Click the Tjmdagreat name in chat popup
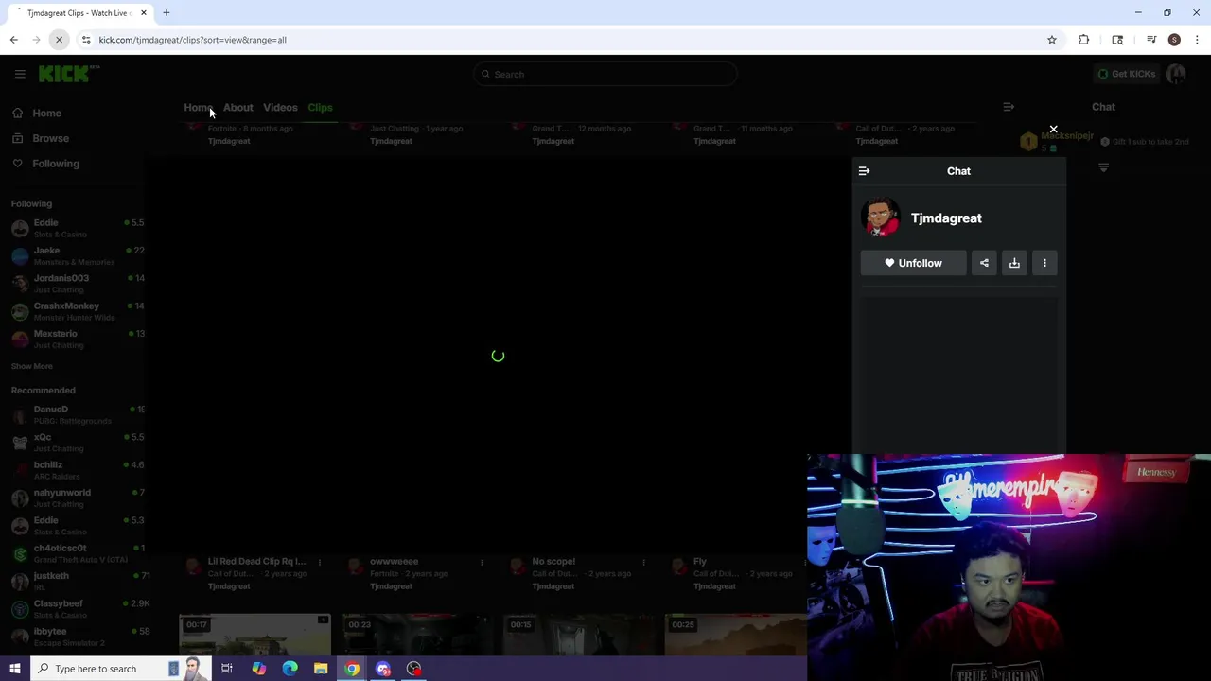 tap(946, 218)
